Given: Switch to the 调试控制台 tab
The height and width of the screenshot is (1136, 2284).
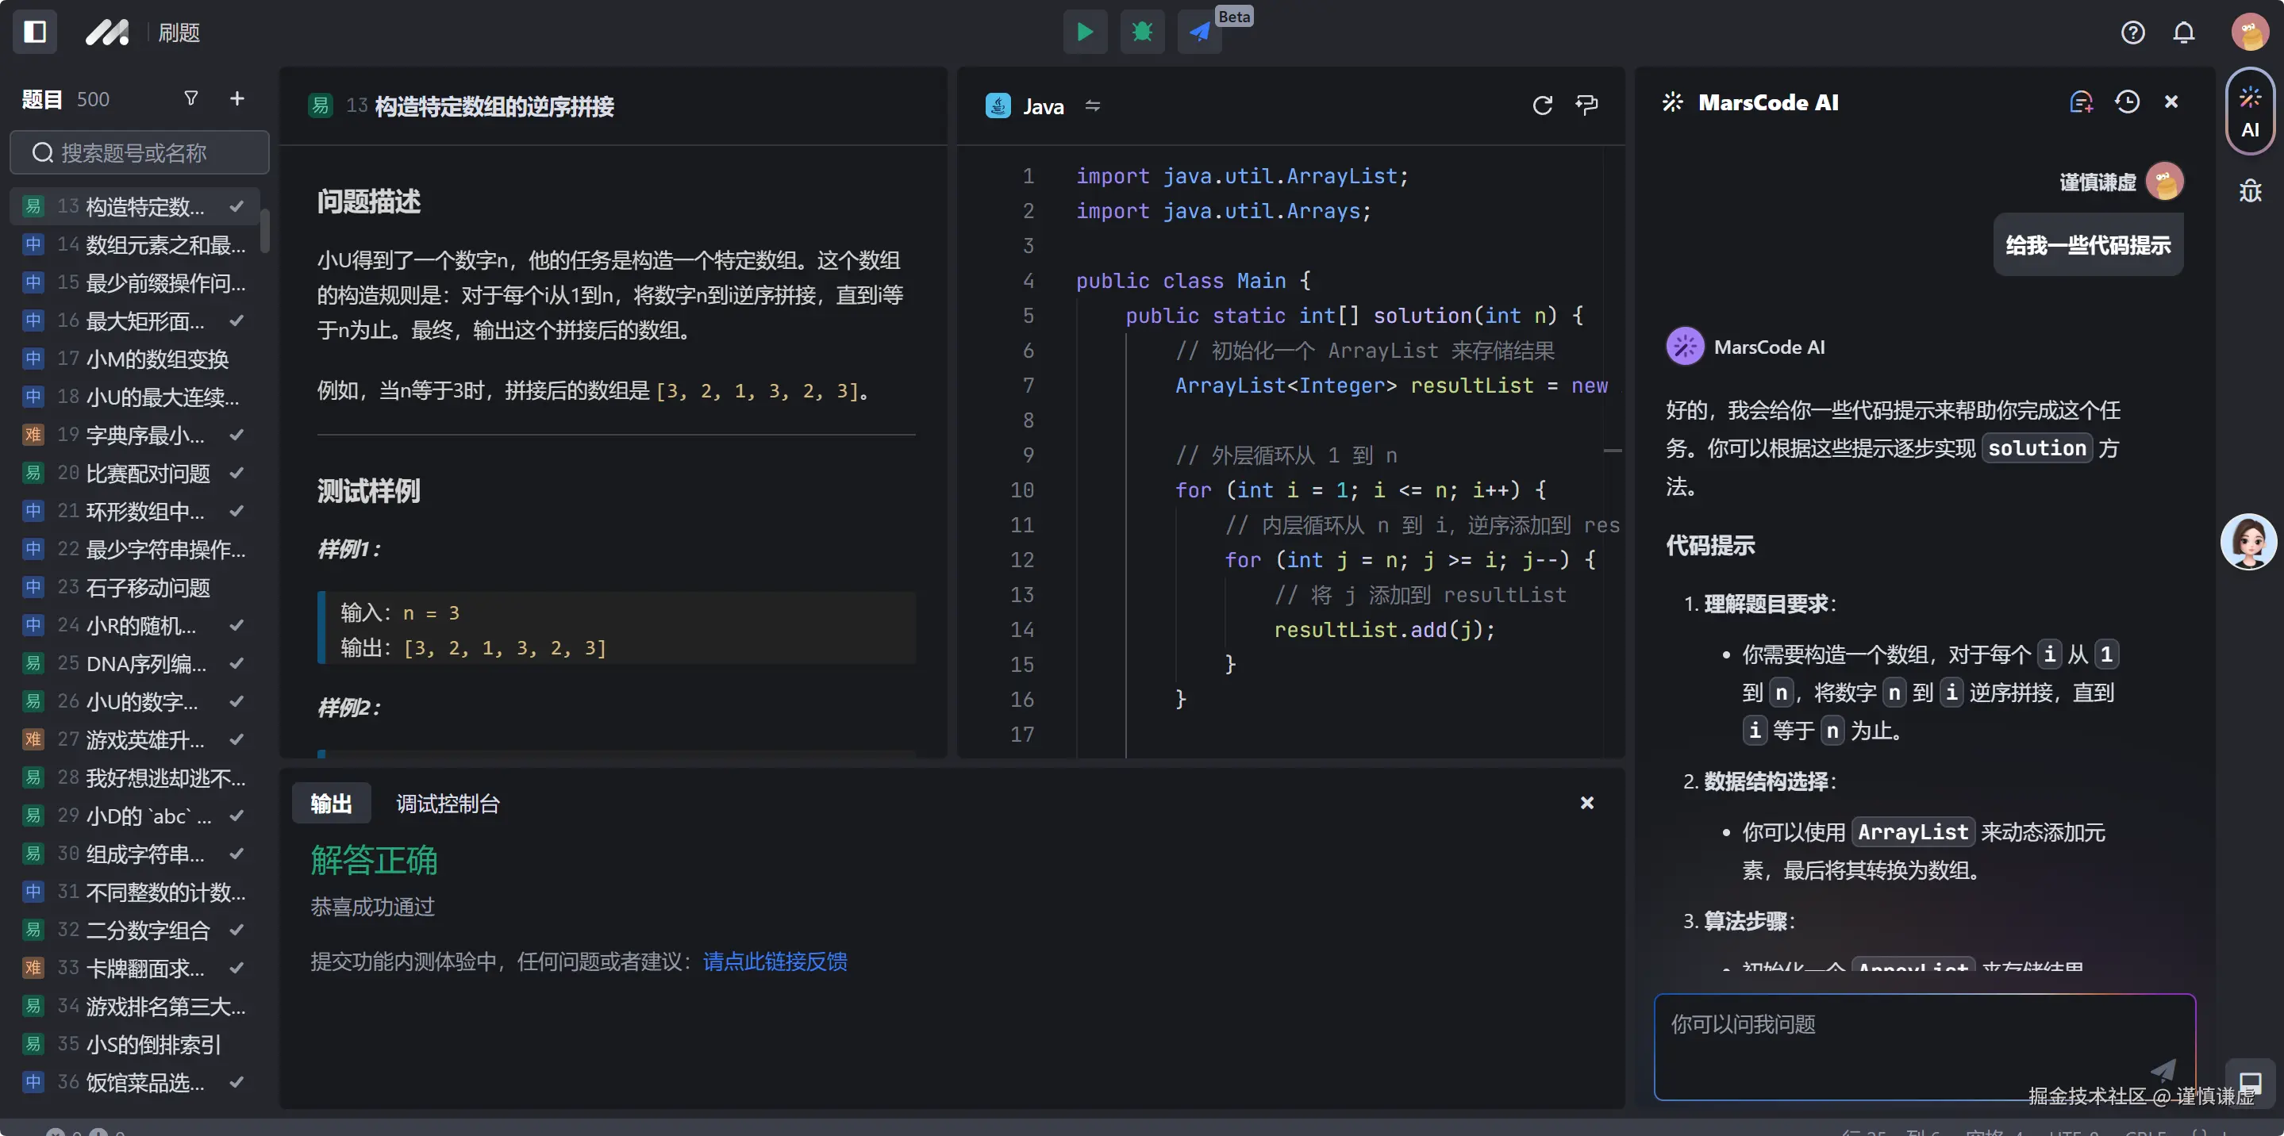Looking at the screenshot, I should [x=448, y=803].
